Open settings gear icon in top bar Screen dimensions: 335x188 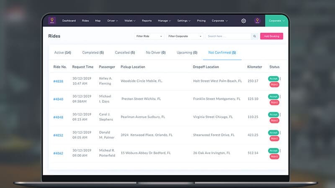[x=244, y=20]
